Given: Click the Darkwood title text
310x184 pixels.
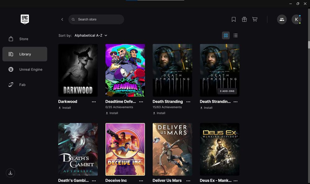Looking at the screenshot, I should (68, 101).
